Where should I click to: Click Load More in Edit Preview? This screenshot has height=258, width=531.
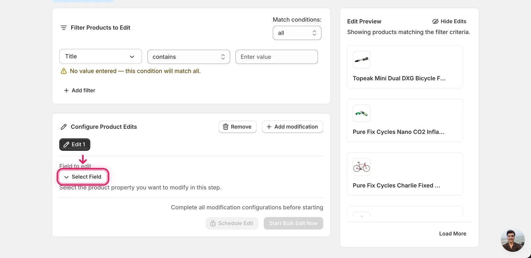tap(453, 234)
